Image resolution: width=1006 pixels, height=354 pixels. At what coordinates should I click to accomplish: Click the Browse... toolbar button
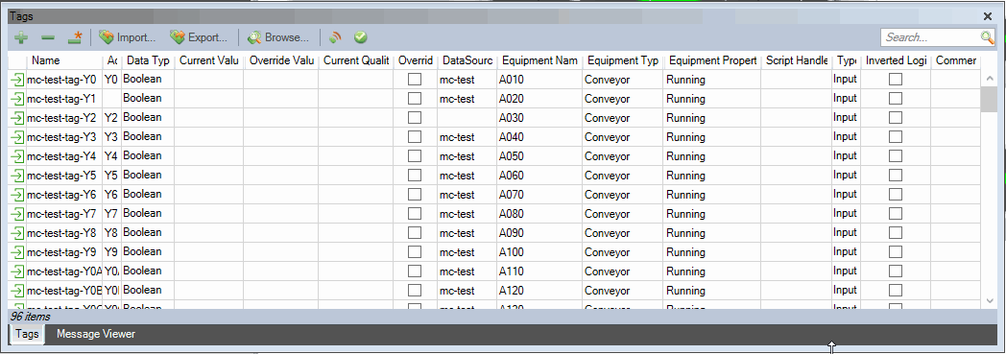(x=277, y=37)
